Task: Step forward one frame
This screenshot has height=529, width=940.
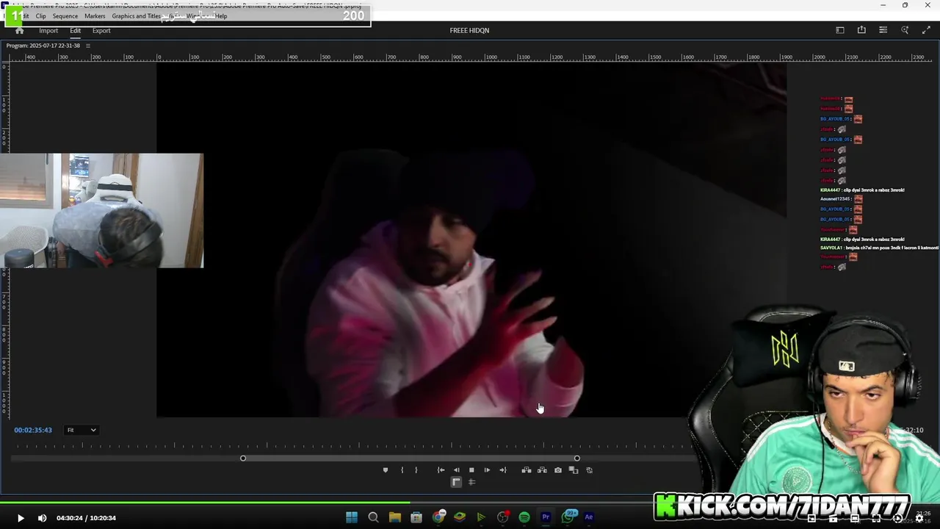Action: click(487, 470)
